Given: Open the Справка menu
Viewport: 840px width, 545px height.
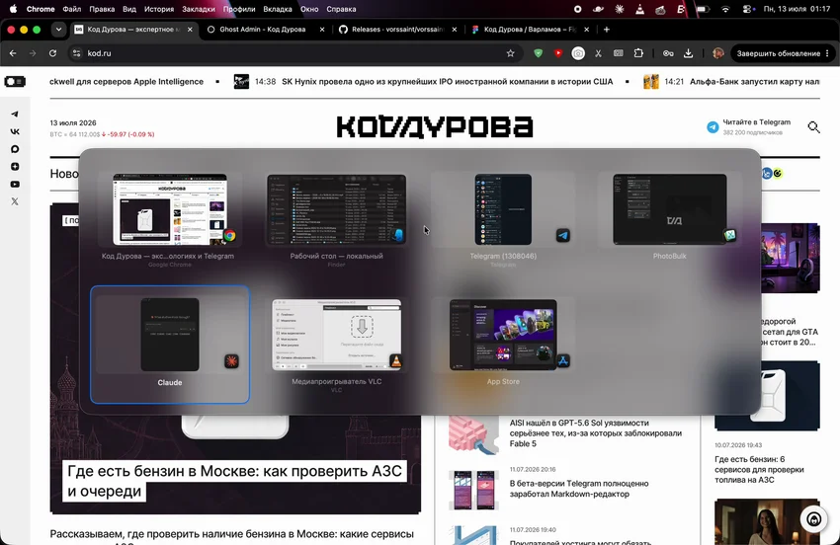Looking at the screenshot, I should point(341,9).
